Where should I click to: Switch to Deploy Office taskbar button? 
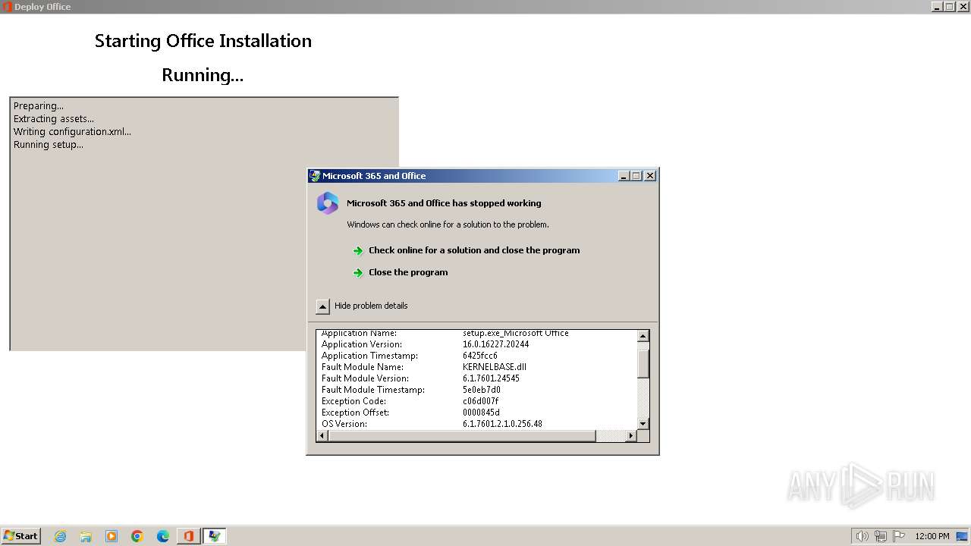[x=188, y=536]
